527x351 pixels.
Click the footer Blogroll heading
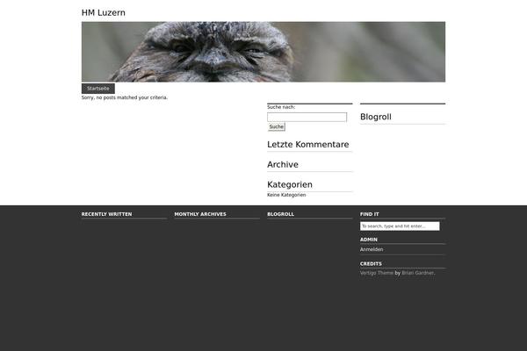(x=281, y=214)
